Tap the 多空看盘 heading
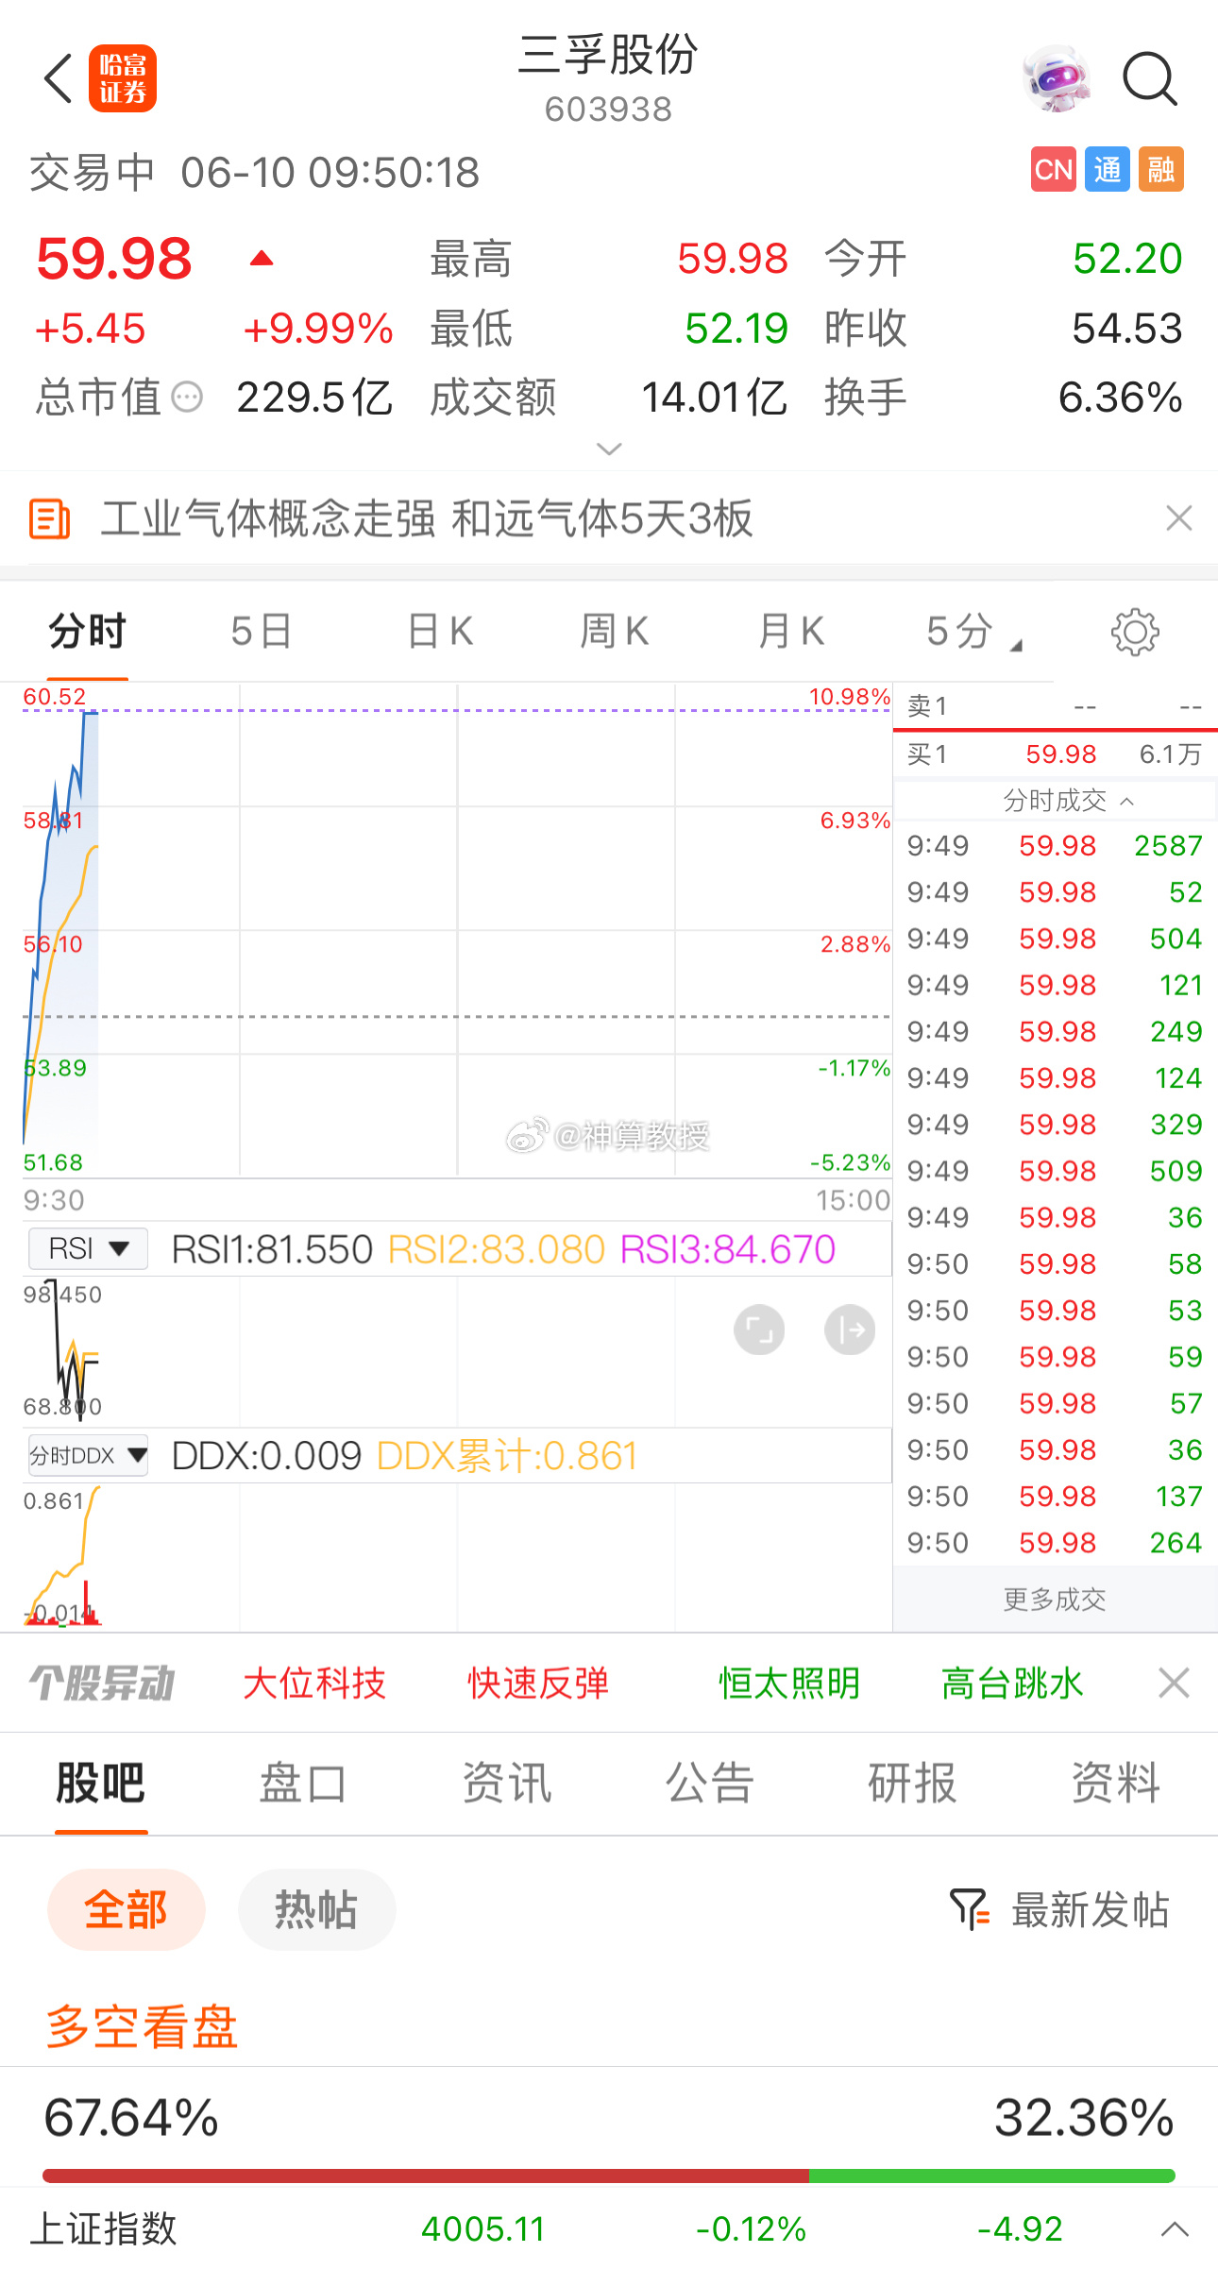1218x2269 pixels. (142, 2026)
